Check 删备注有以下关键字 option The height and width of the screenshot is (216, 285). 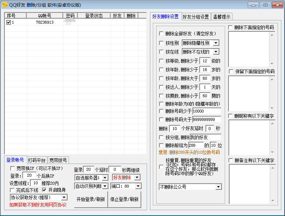coord(231,160)
